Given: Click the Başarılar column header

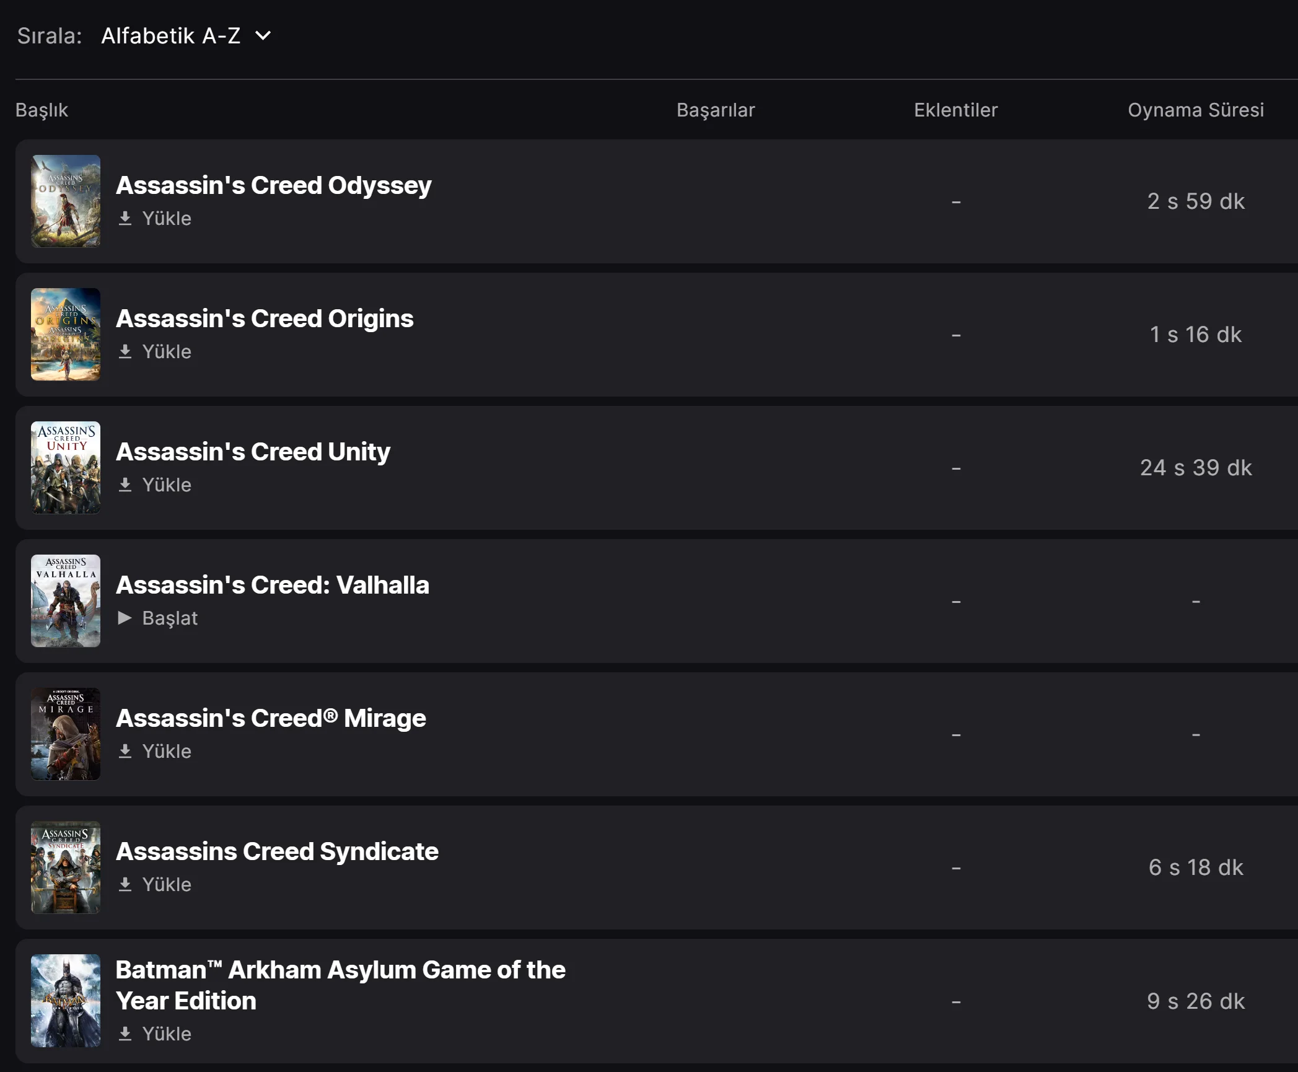Looking at the screenshot, I should click(x=716, y=110).
